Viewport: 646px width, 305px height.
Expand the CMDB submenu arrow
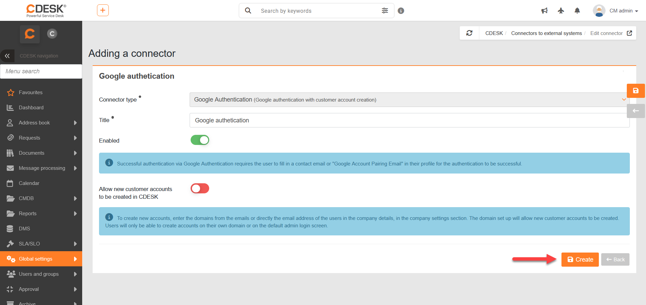(x=75, y=198)
